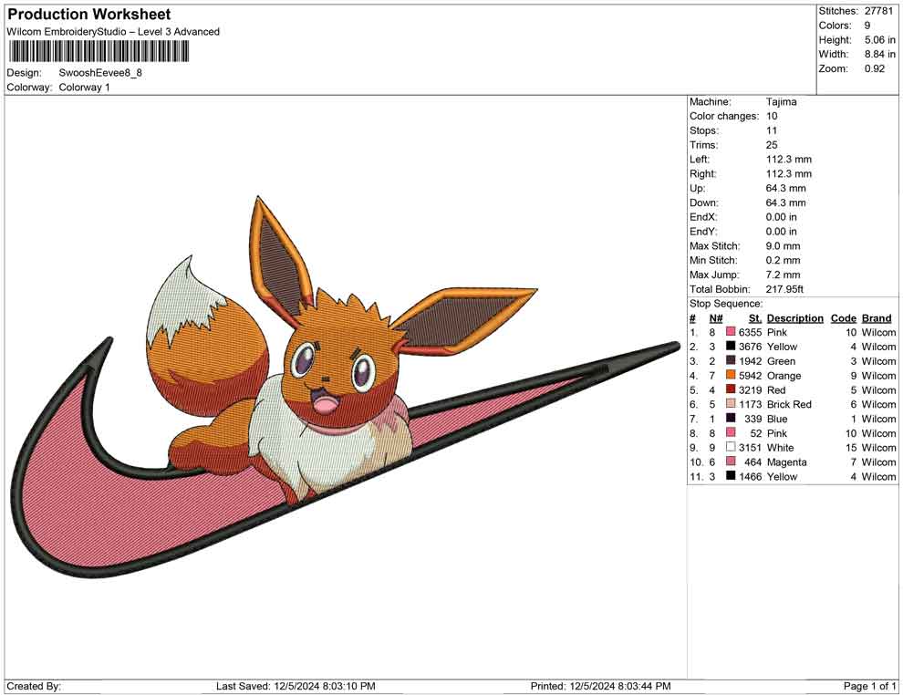
Task: Click the barcode under the worksheet title
Action: (x=99, y=52)
